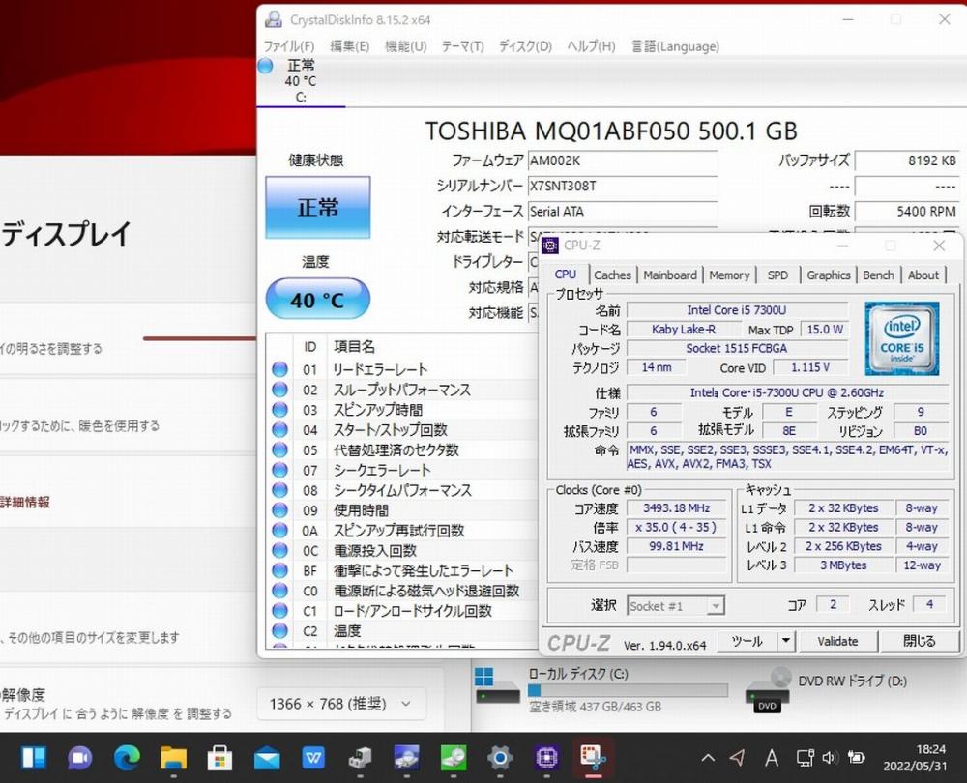Click the blue status dot for 05 代替処理済のセクタ数
The image size is (967, 783).
(x=280, y=449)
